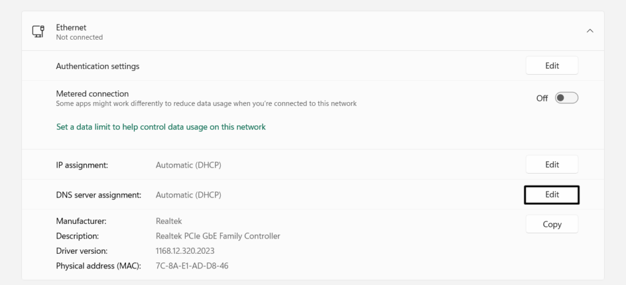This screenshot has height=285, width=626.
Task: Open the data limit settings link
Action: 161,127
